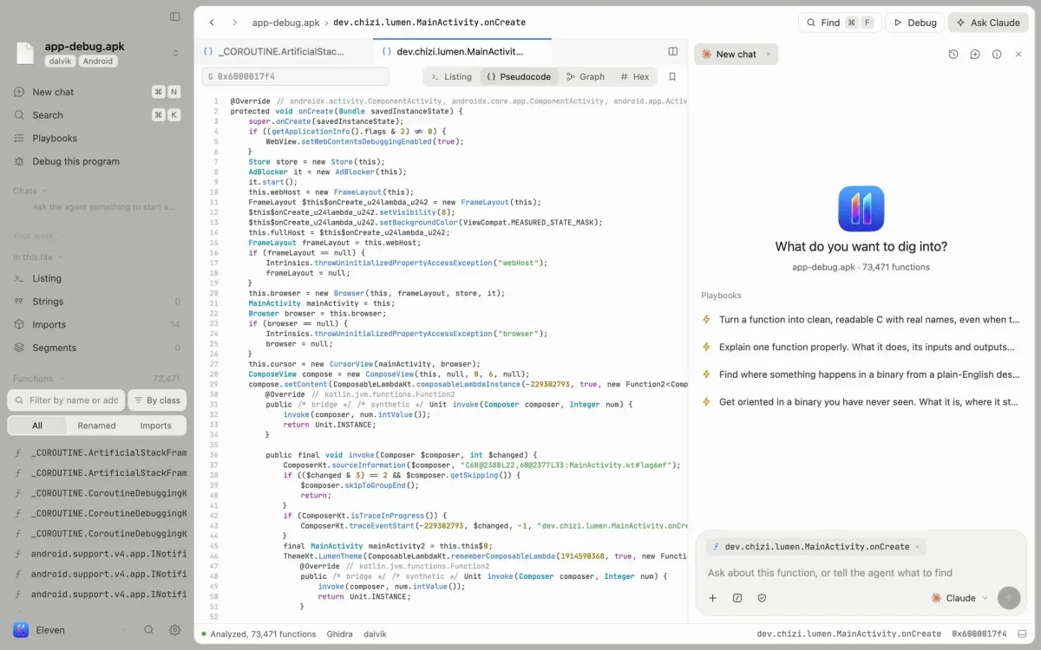The image size is (1041, 650).
Task: Bookmark the current address icon
Action: [x=672, y=76]
